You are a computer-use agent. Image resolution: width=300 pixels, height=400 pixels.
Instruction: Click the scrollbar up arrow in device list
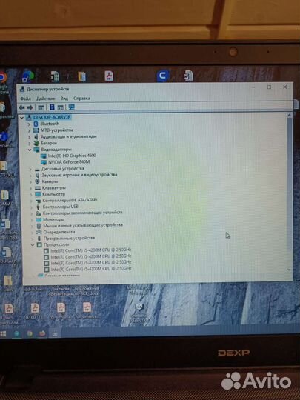tap(290, 115)
